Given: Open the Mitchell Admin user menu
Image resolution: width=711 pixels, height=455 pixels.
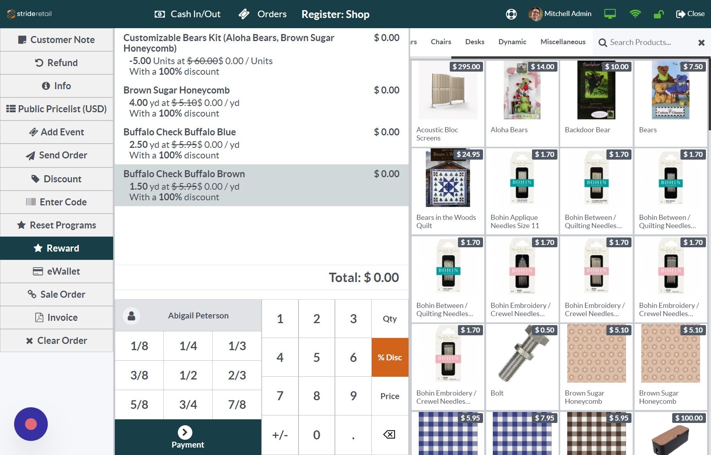Looking at the screenshot, I should coord(560,13).
